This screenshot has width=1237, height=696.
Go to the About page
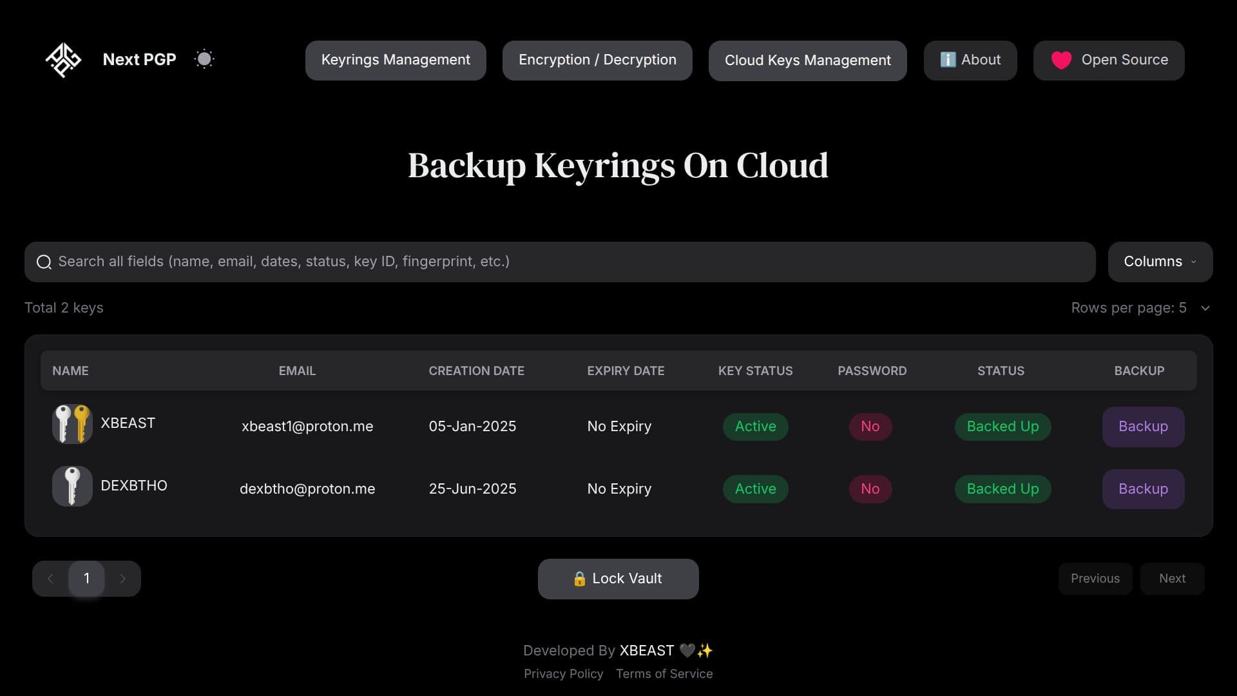(x=970, y=61)
